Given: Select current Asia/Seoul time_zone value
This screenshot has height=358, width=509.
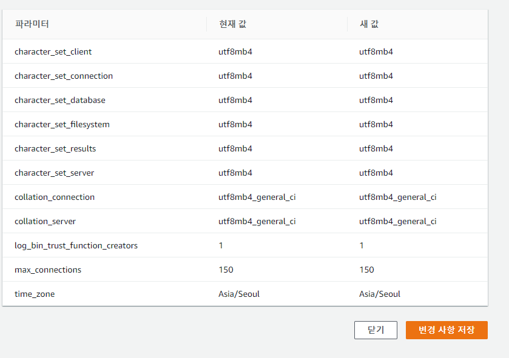Looking at the screenshot, I should coord(239,294).
